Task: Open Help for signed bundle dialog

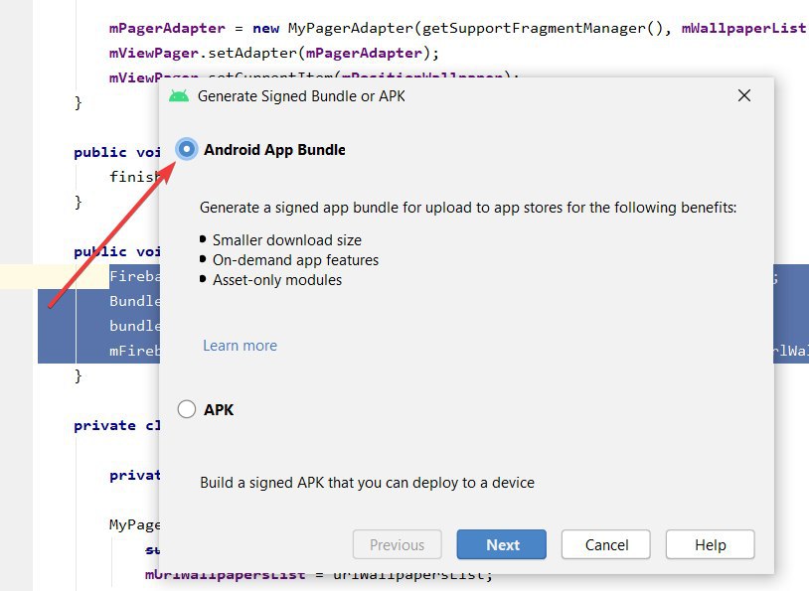Action: [x=710, y=544]
